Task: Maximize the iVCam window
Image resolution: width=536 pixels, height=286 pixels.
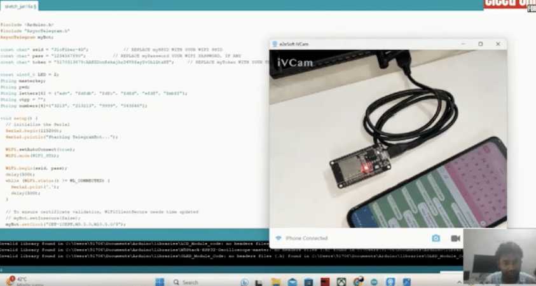Action: click(480, 44)
